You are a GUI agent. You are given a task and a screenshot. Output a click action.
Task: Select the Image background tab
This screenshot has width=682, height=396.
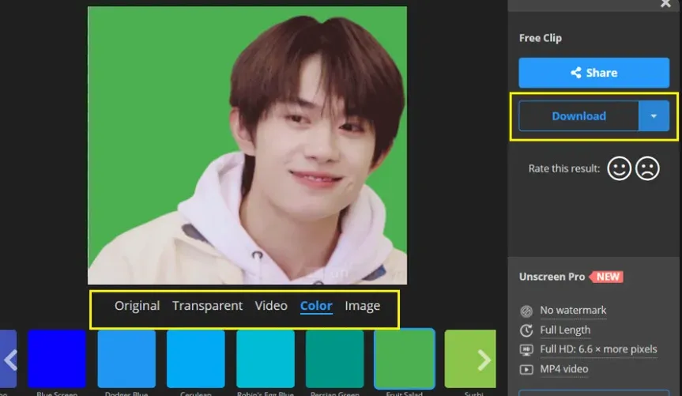coord(362,306)
